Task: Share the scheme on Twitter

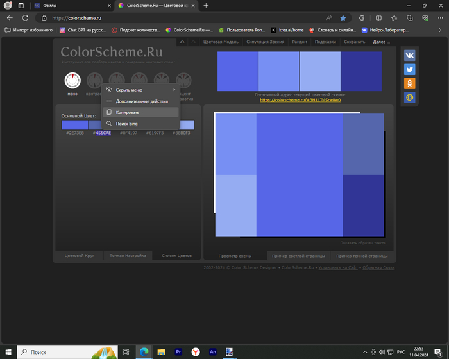Action: (x=409, y=69)
